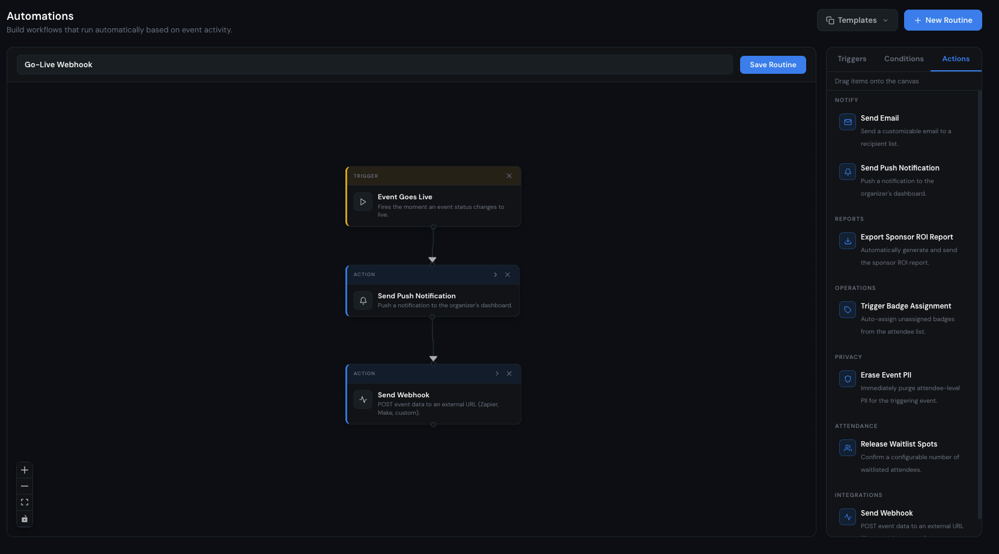
Task: Zoom out on the canvas
Action: click(25, 486)
